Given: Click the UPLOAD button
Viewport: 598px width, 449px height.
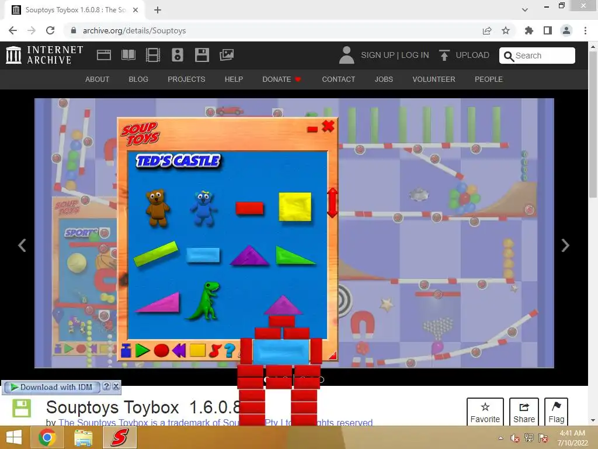Looking at the screenshot, I should 464,55.
